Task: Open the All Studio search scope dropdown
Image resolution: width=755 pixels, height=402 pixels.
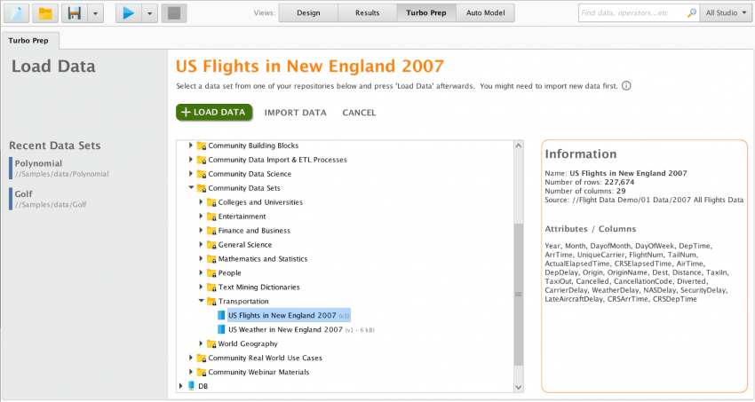Action: pyautogui.click(x=726, y=13)
